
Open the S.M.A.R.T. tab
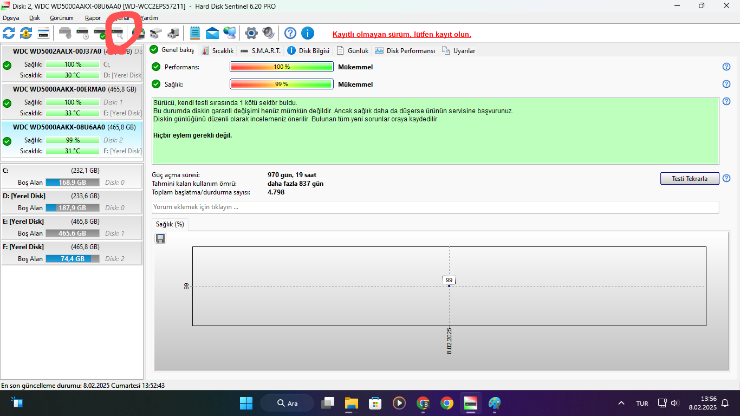[x=260, y=50]
